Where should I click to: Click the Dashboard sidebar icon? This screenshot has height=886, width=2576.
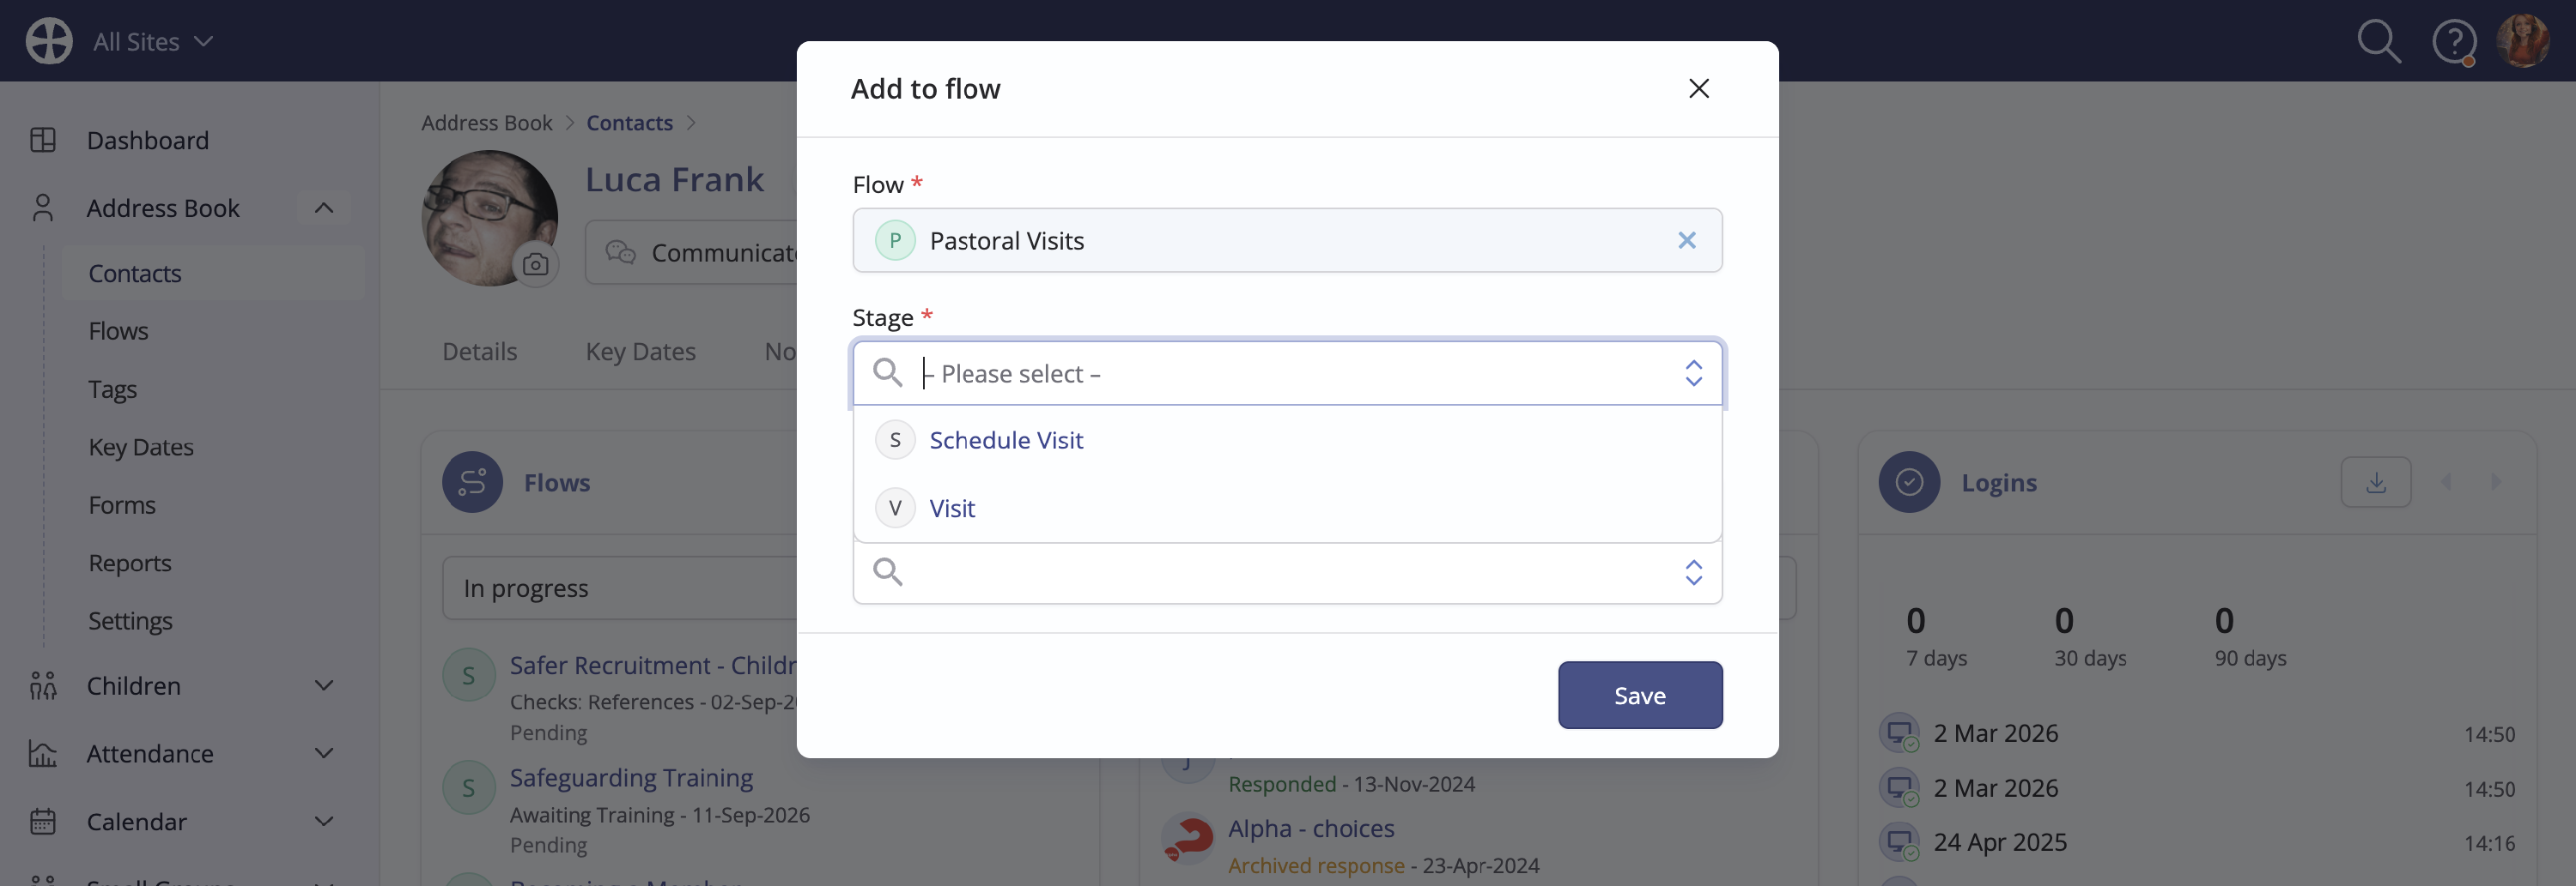pos(43,140)
